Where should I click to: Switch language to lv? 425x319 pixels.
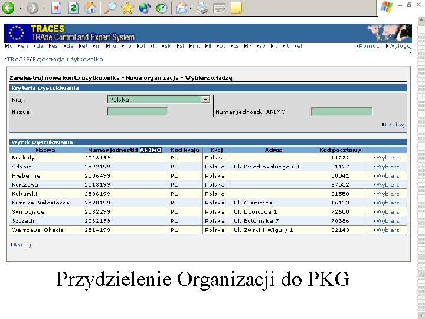(9, 46)
